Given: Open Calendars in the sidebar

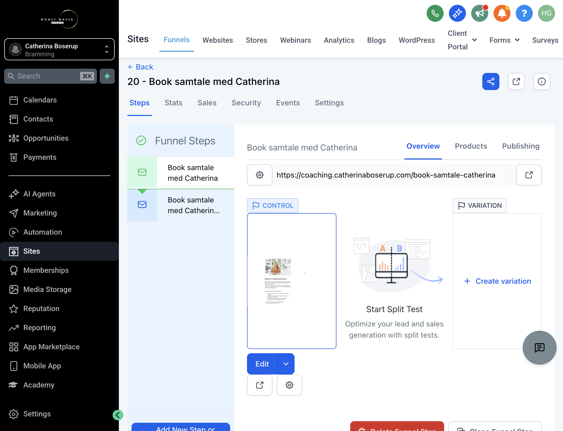Looking at the screenshot, I should point(59,100).
